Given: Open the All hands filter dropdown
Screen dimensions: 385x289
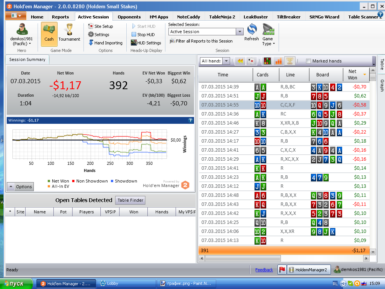Looking at the screenshot, I should pyautogui.click(x=226, y=61).
